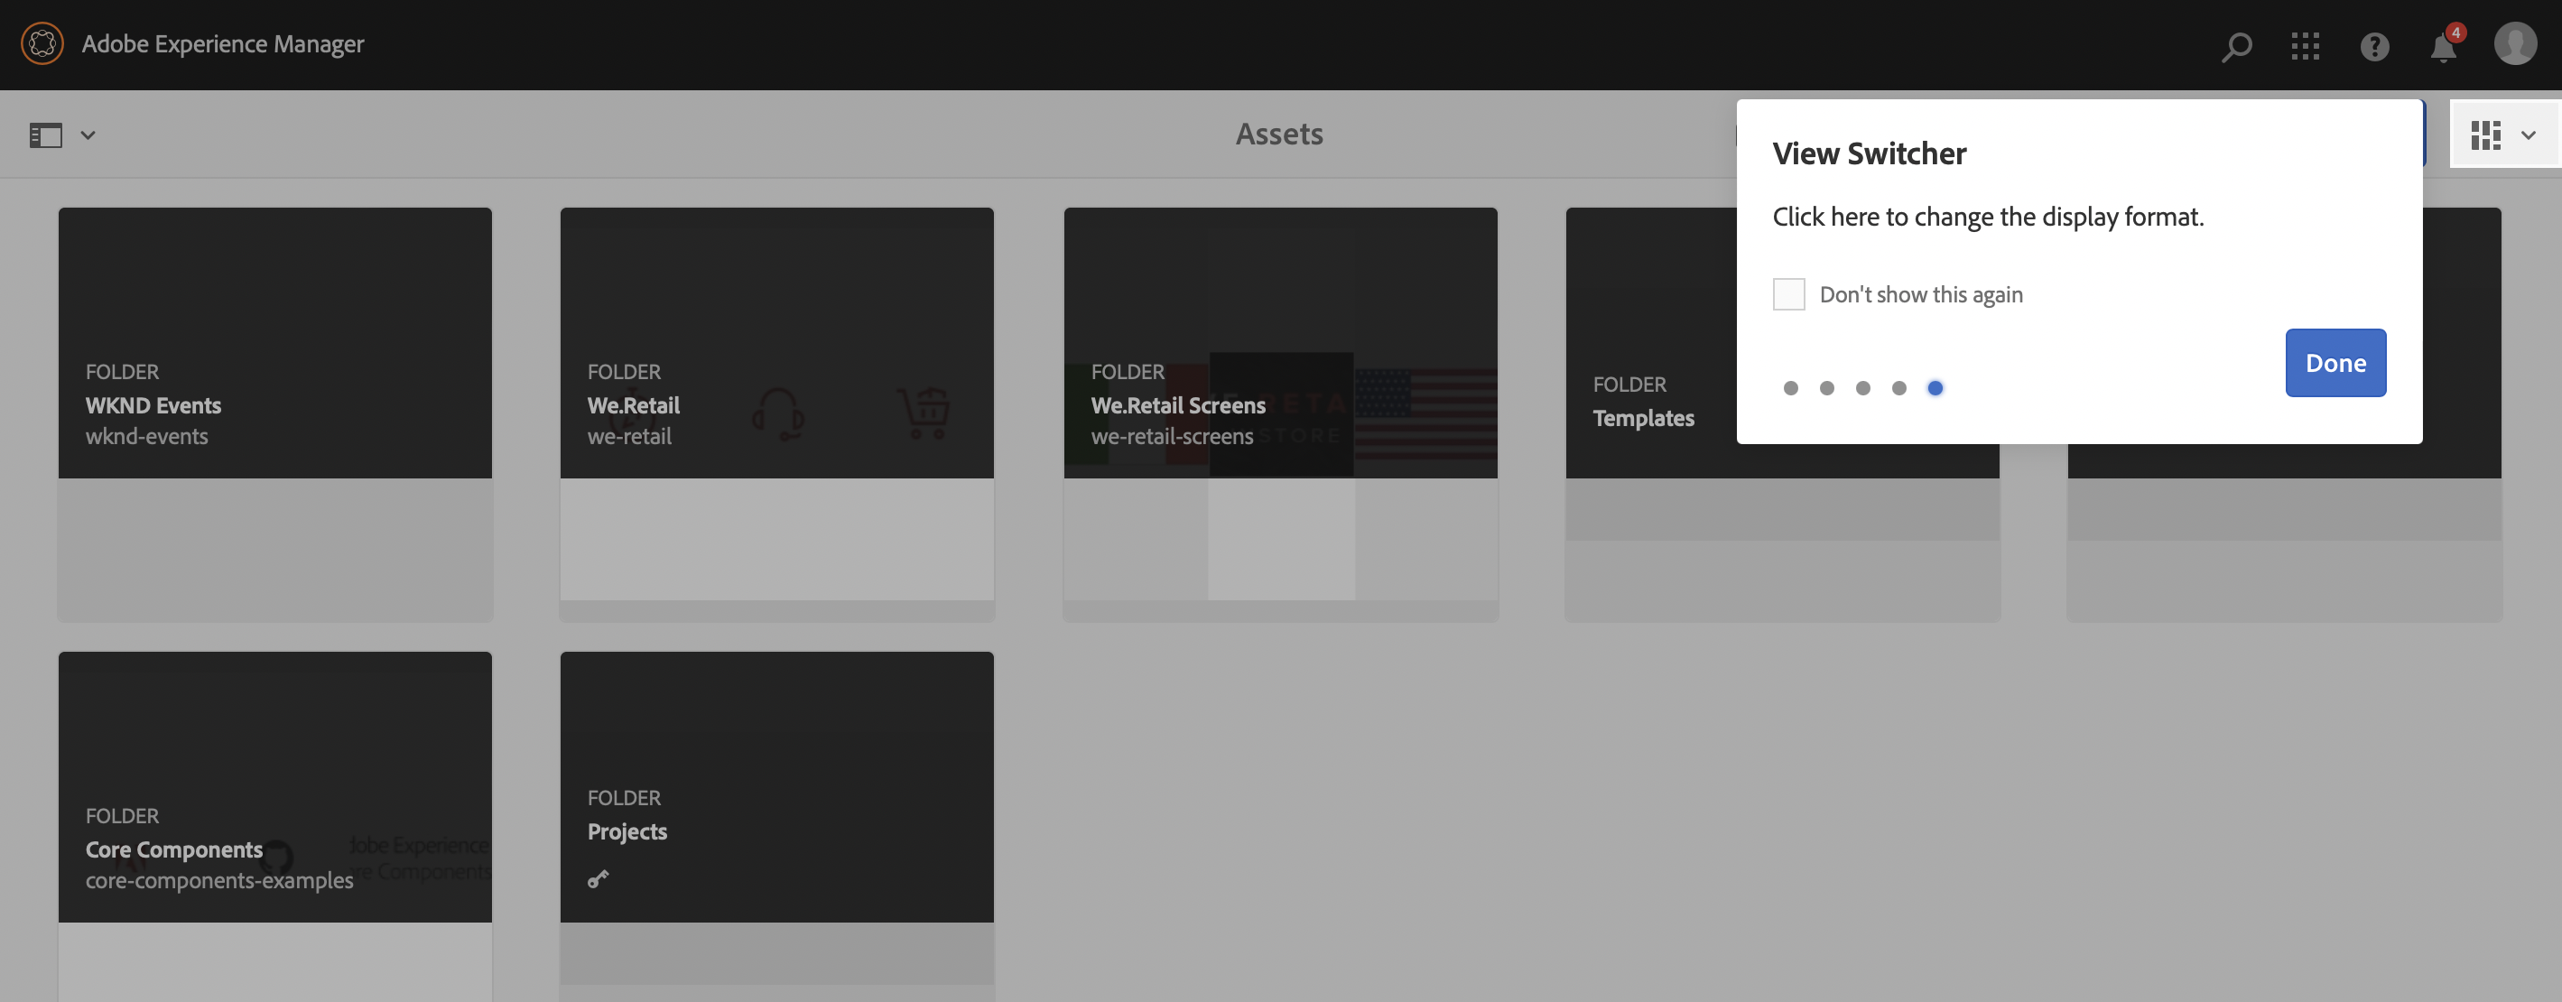
Task: Open the solutions grid icon
Action: pyautogui.click(x=2305, y=46)
